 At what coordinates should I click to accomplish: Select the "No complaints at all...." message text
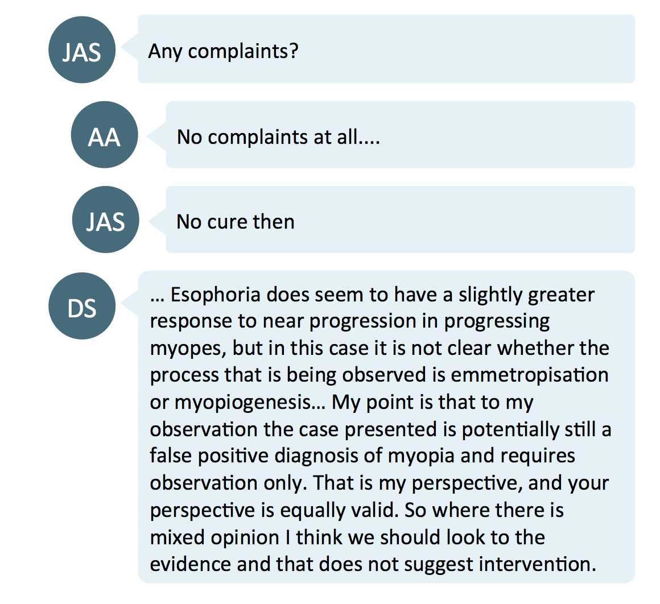[278, 137]
